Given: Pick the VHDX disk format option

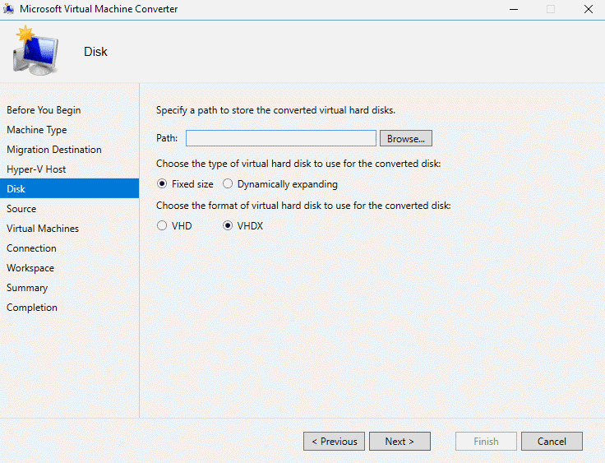Looking at the screenshot, I should tap(229, 226).
